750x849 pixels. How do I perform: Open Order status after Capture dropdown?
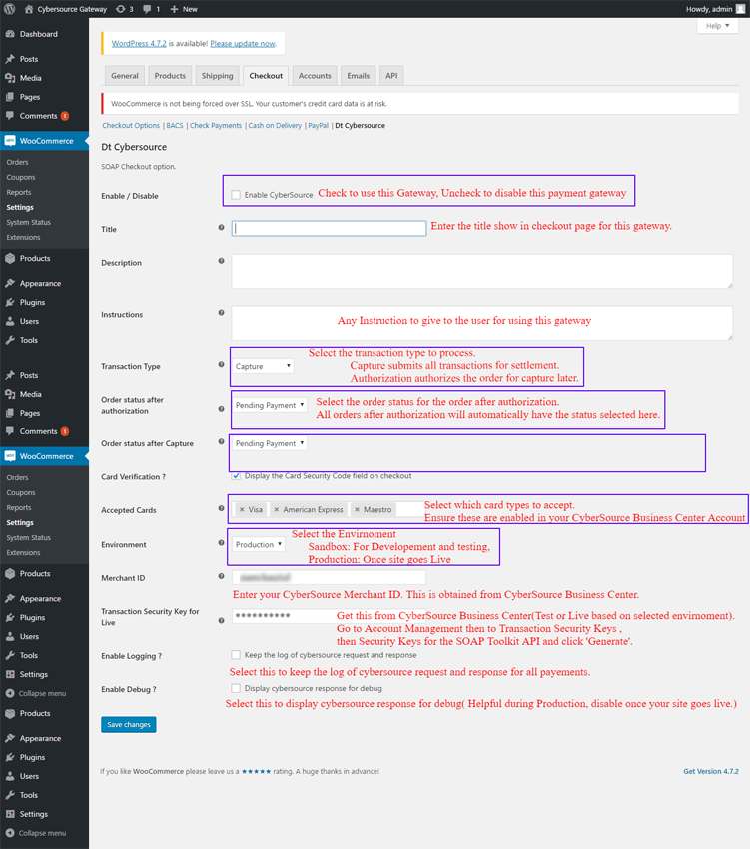coord(270,443)
